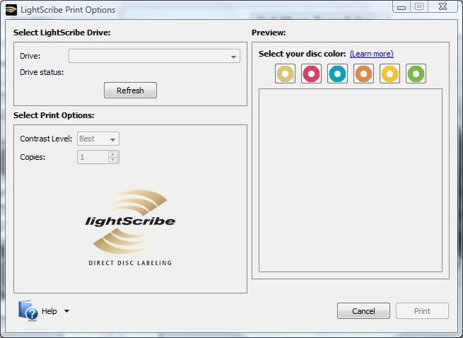
Task: Click the Help book icon
Action: pyautogui.click(x=28, y=310)
